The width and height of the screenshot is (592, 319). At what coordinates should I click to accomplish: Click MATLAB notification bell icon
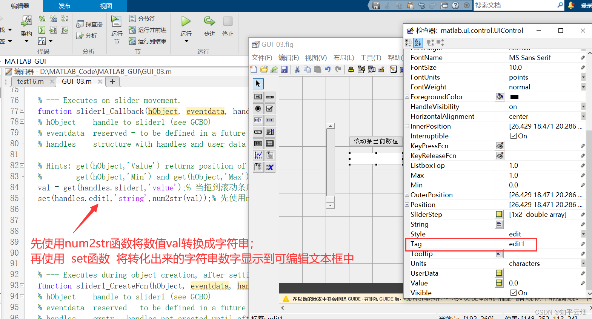click(571, 5)
